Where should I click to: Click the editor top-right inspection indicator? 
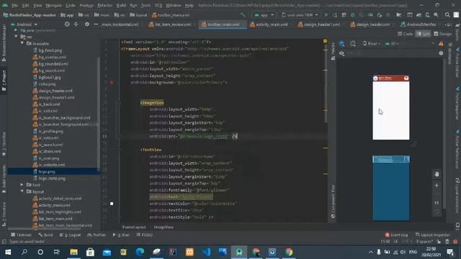[x=325, y=41]
